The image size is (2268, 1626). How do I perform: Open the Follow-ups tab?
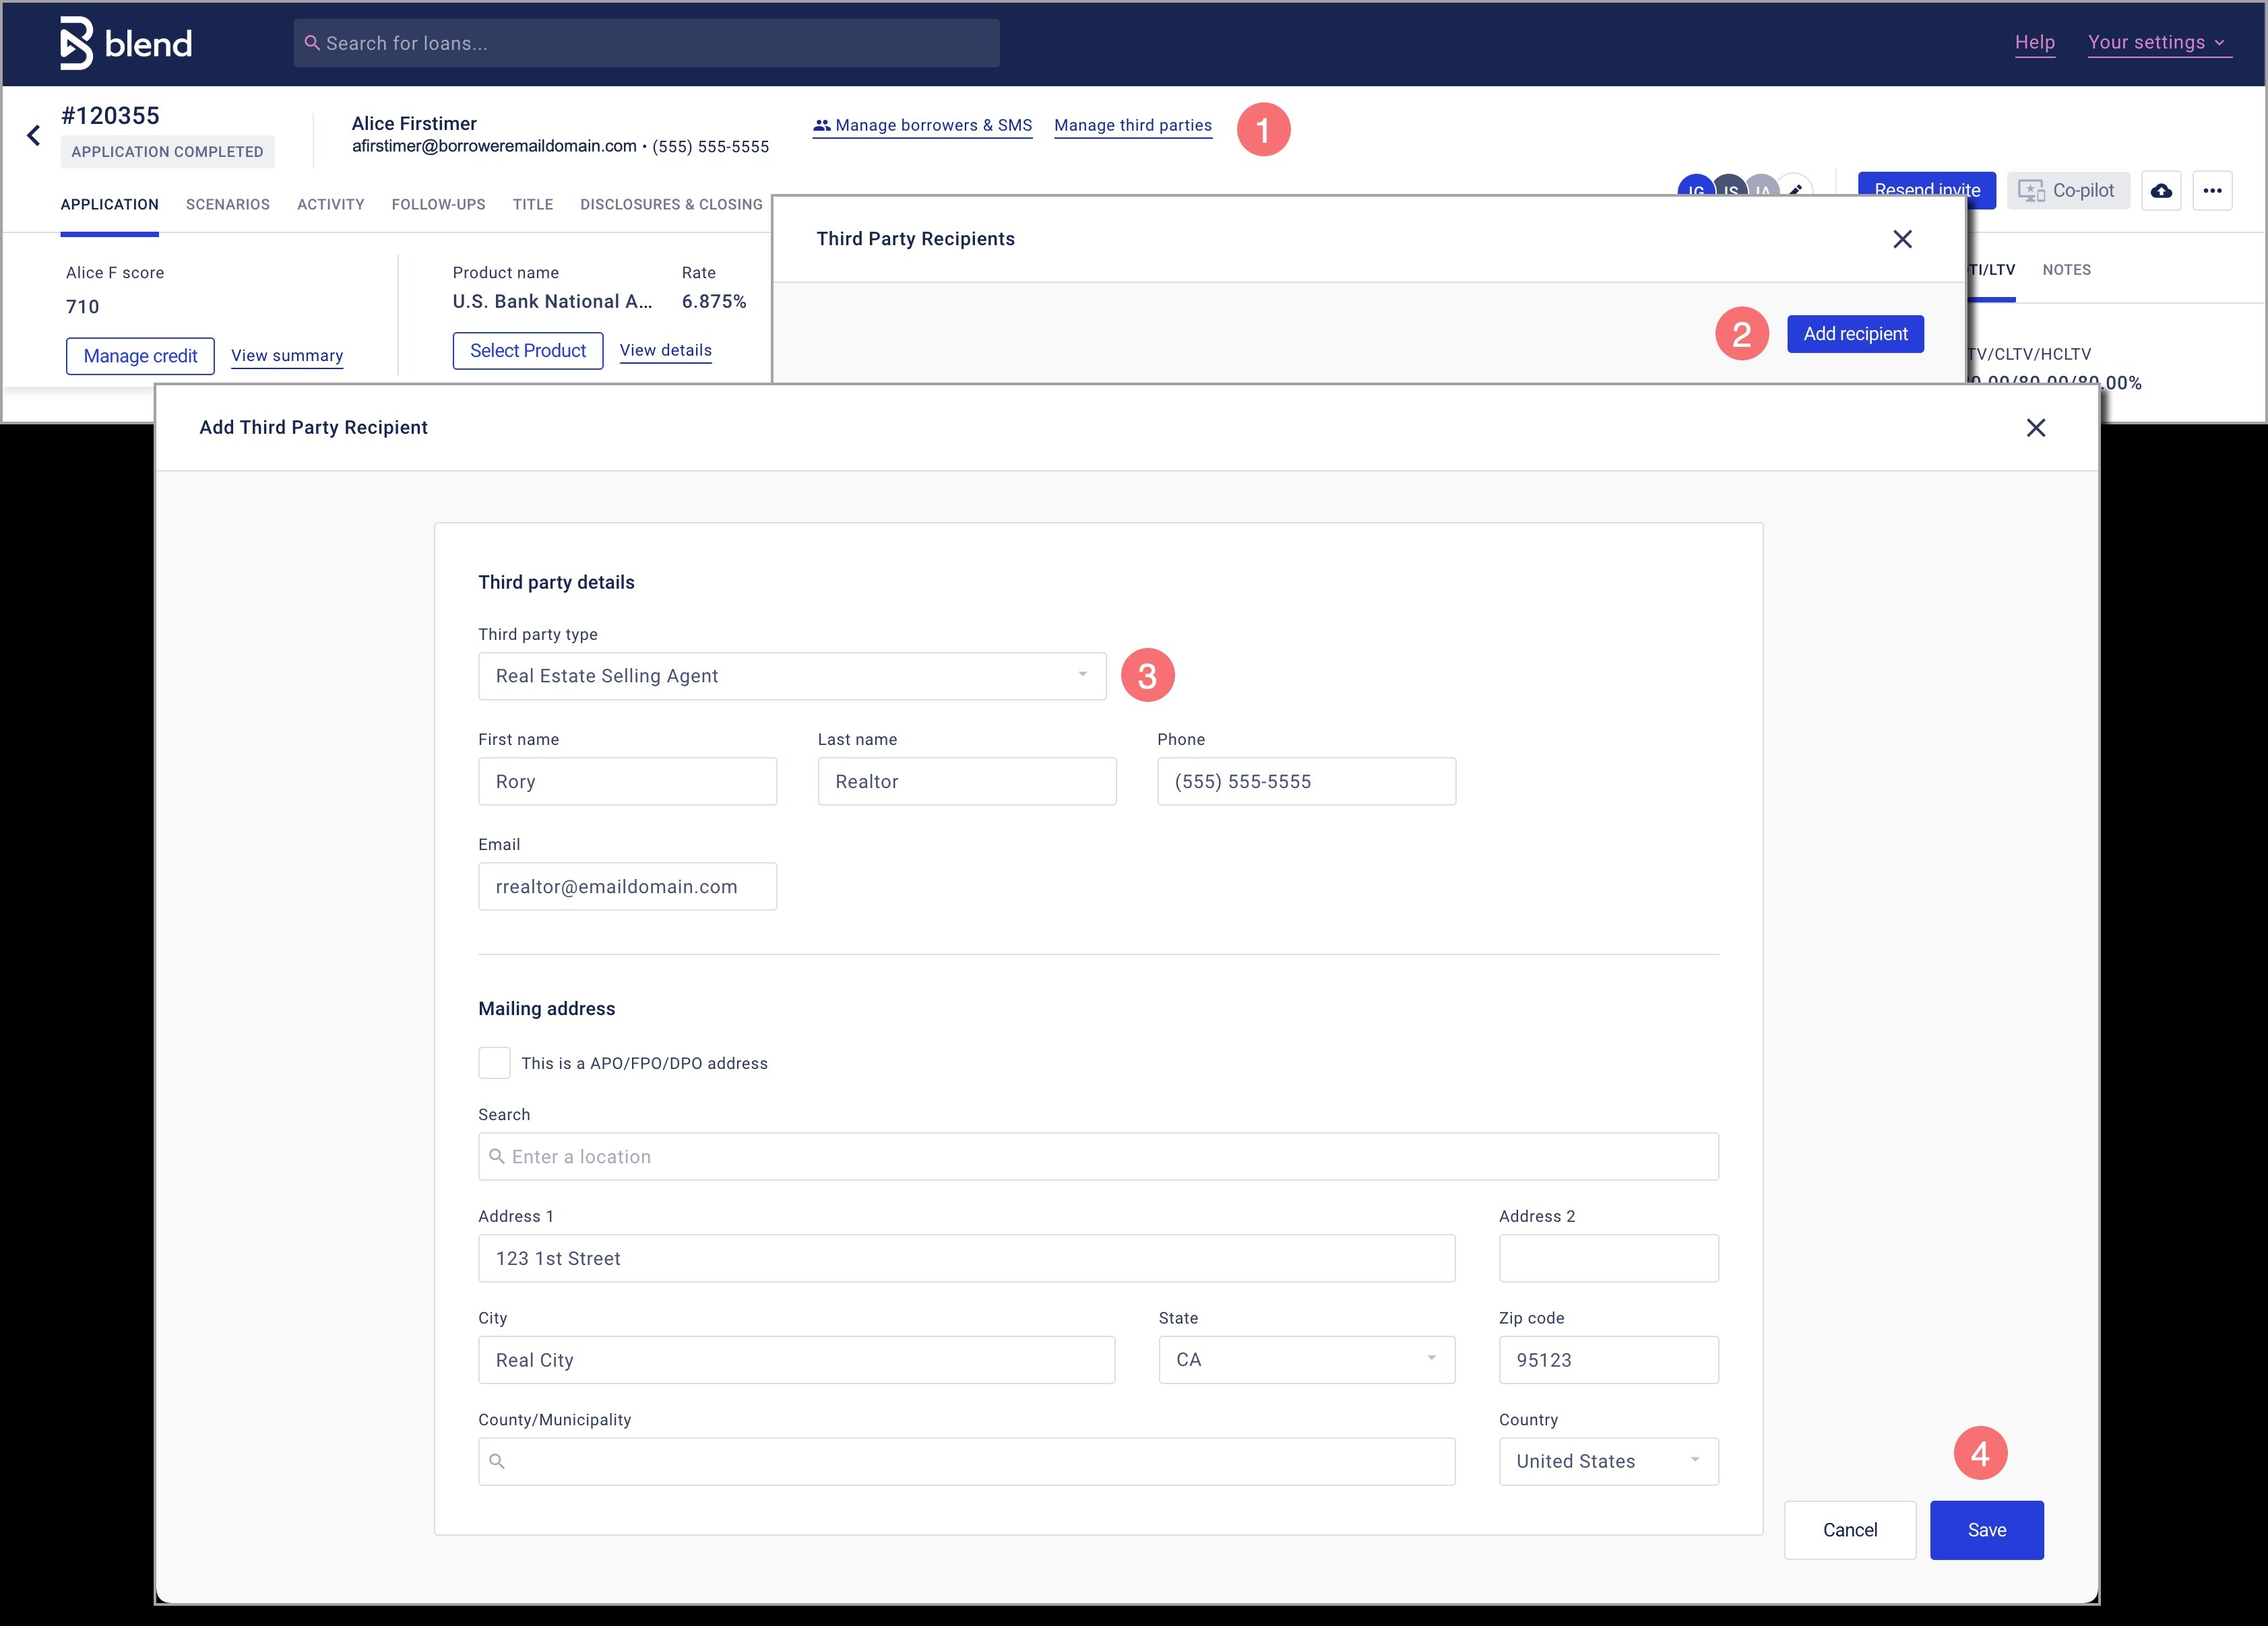pos(438,204)
